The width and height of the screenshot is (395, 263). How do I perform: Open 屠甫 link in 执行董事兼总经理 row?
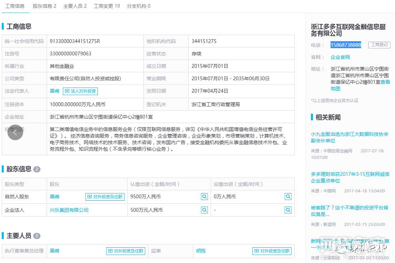54,251
